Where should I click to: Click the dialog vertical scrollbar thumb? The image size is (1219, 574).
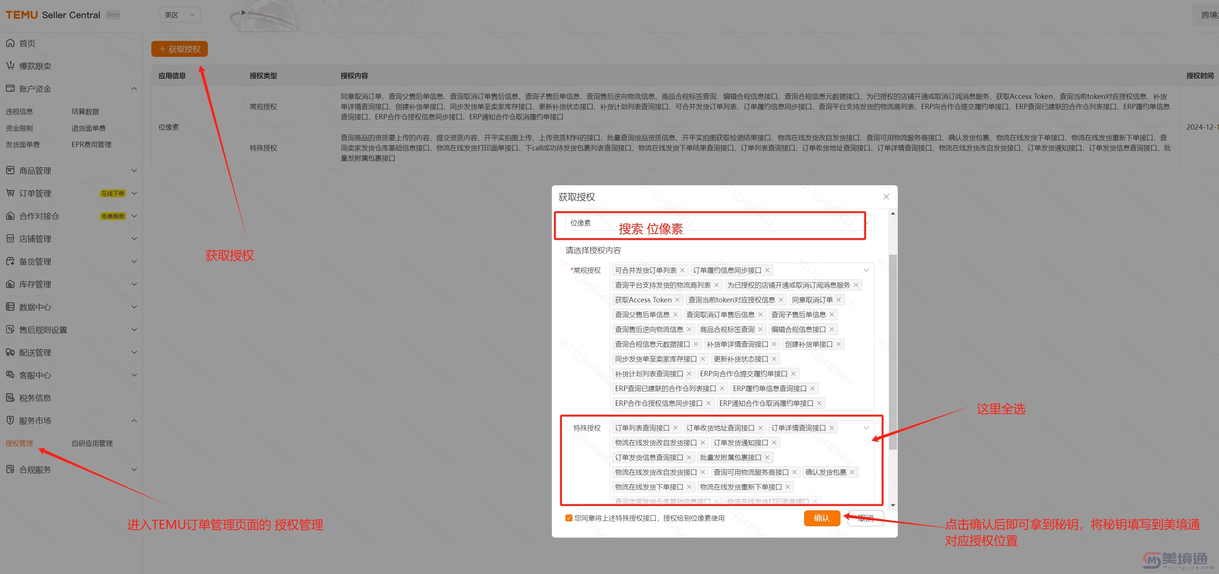tap(892, 352)
